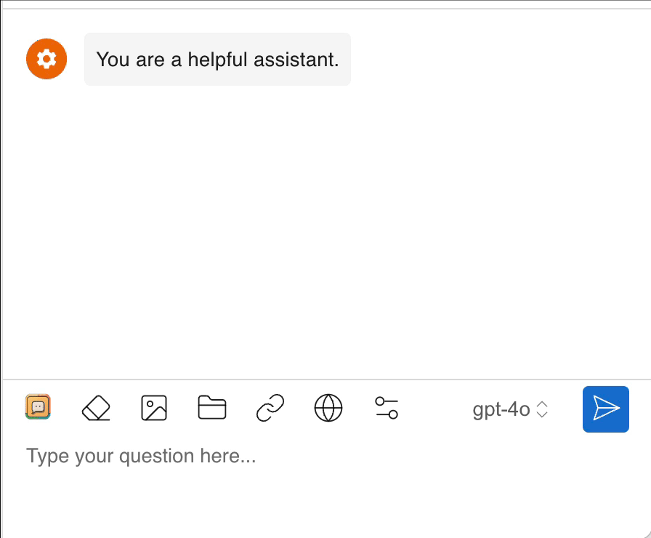Attach an image using the picture icon

click(x=153, y=408)
